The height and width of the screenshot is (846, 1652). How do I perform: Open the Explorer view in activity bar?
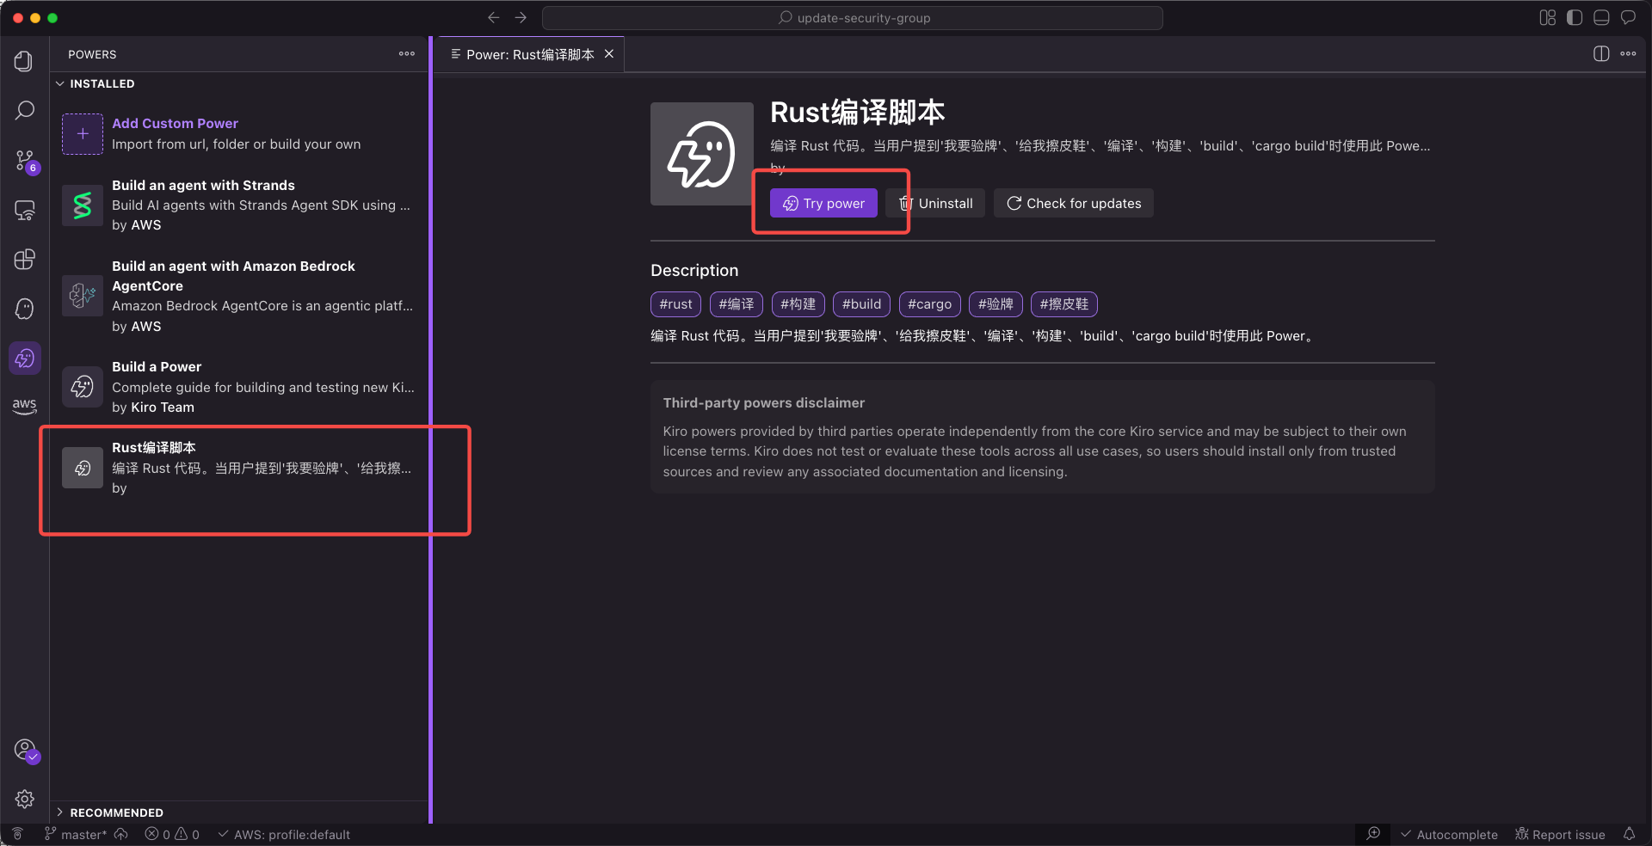(x=24, y=61)
